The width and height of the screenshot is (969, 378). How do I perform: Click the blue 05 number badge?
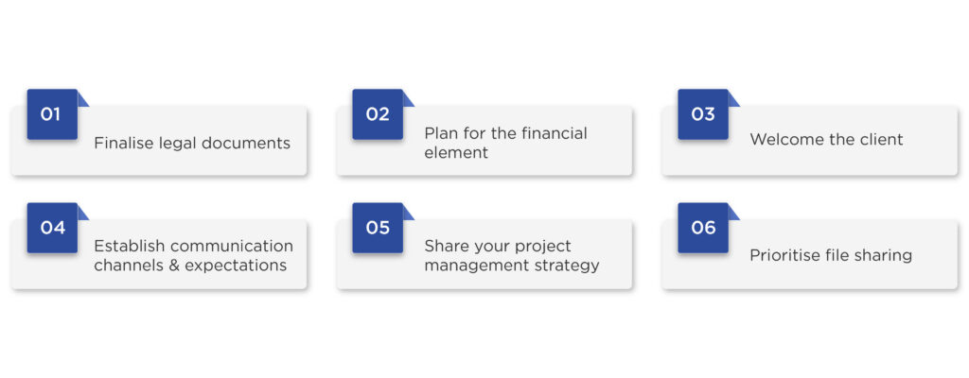tap(378, 228)
